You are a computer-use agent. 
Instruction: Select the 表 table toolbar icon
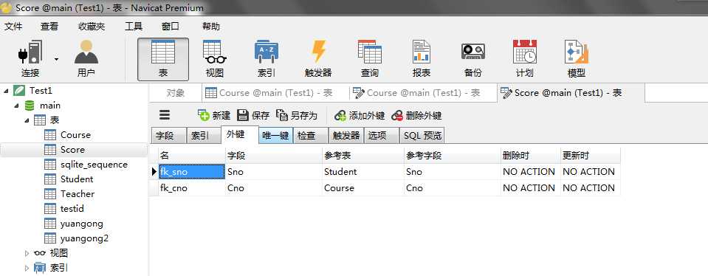(163, 59)
